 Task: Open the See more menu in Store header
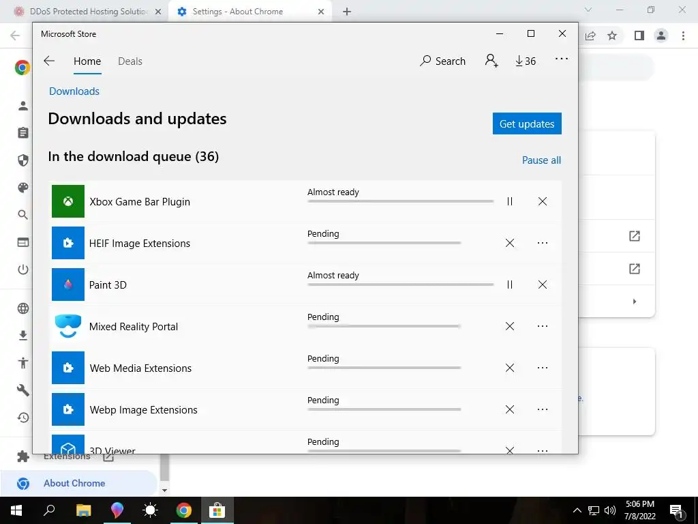point(562,59)
